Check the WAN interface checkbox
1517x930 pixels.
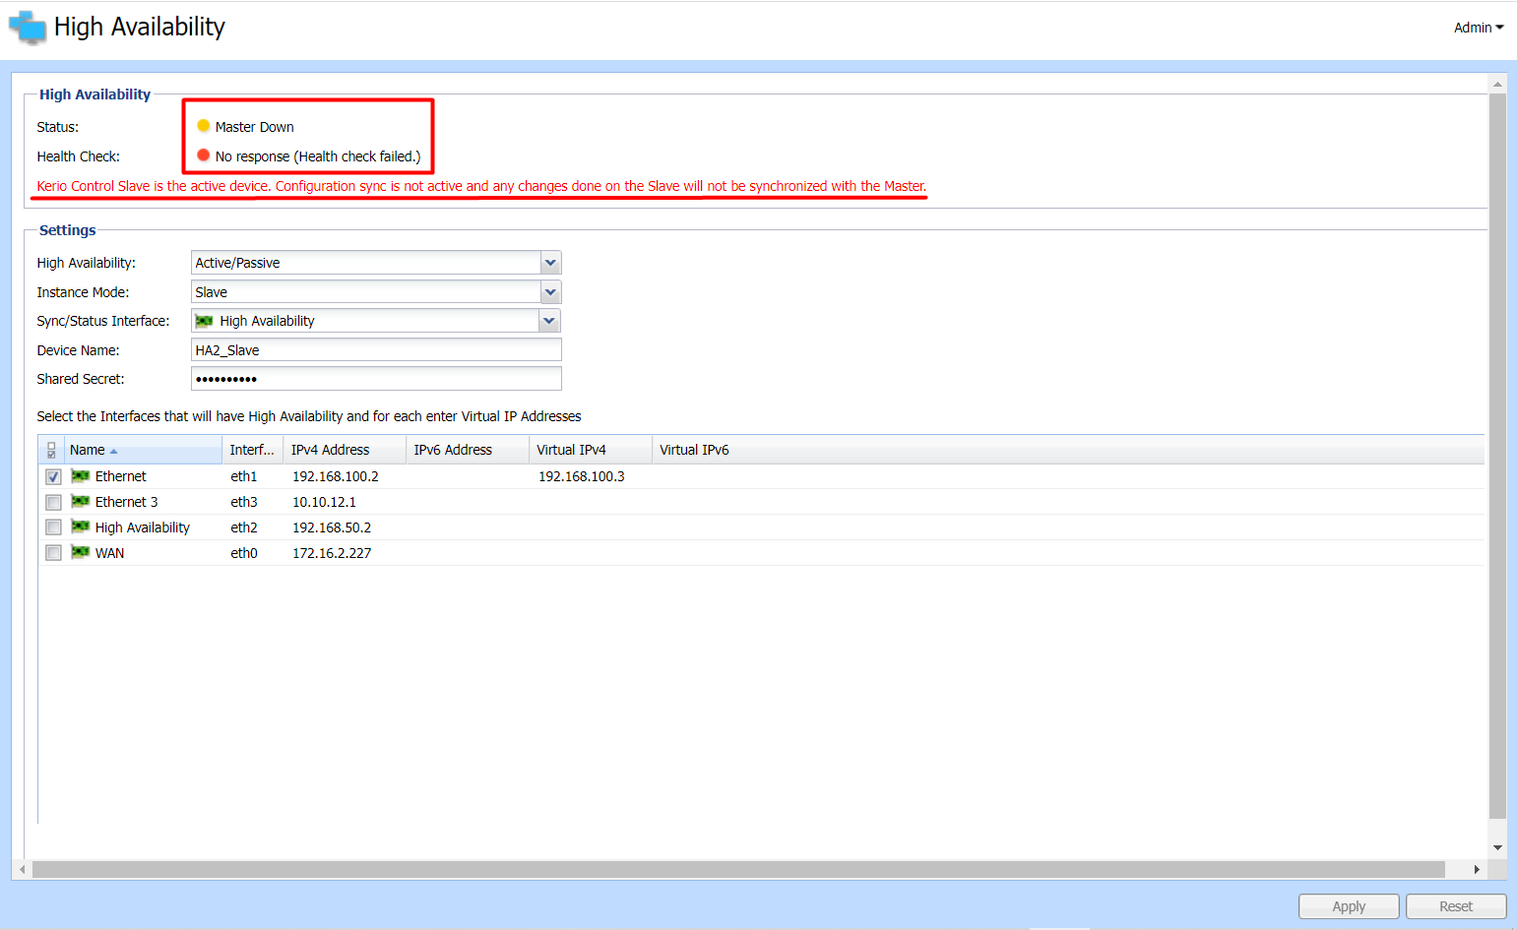(53, 553)
